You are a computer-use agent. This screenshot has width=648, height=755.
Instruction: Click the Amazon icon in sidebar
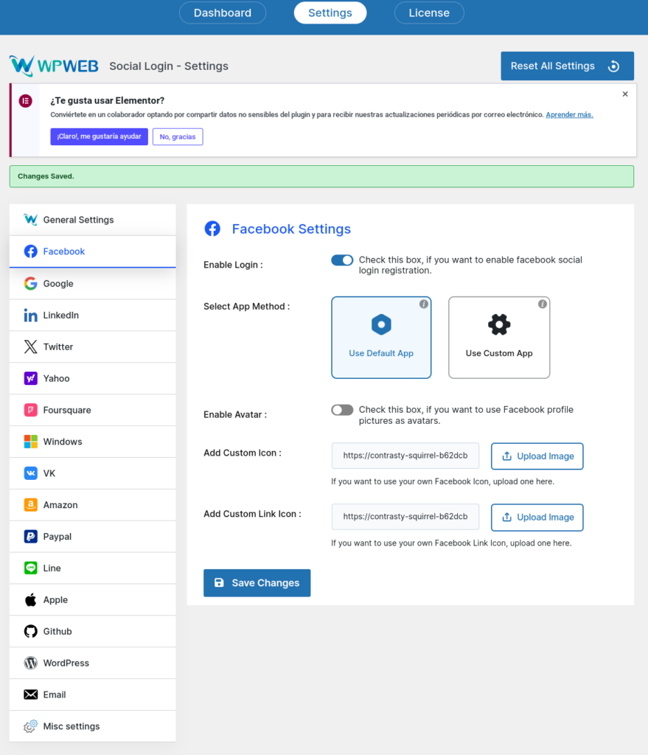pyautogui.click(x=31, y=504)
